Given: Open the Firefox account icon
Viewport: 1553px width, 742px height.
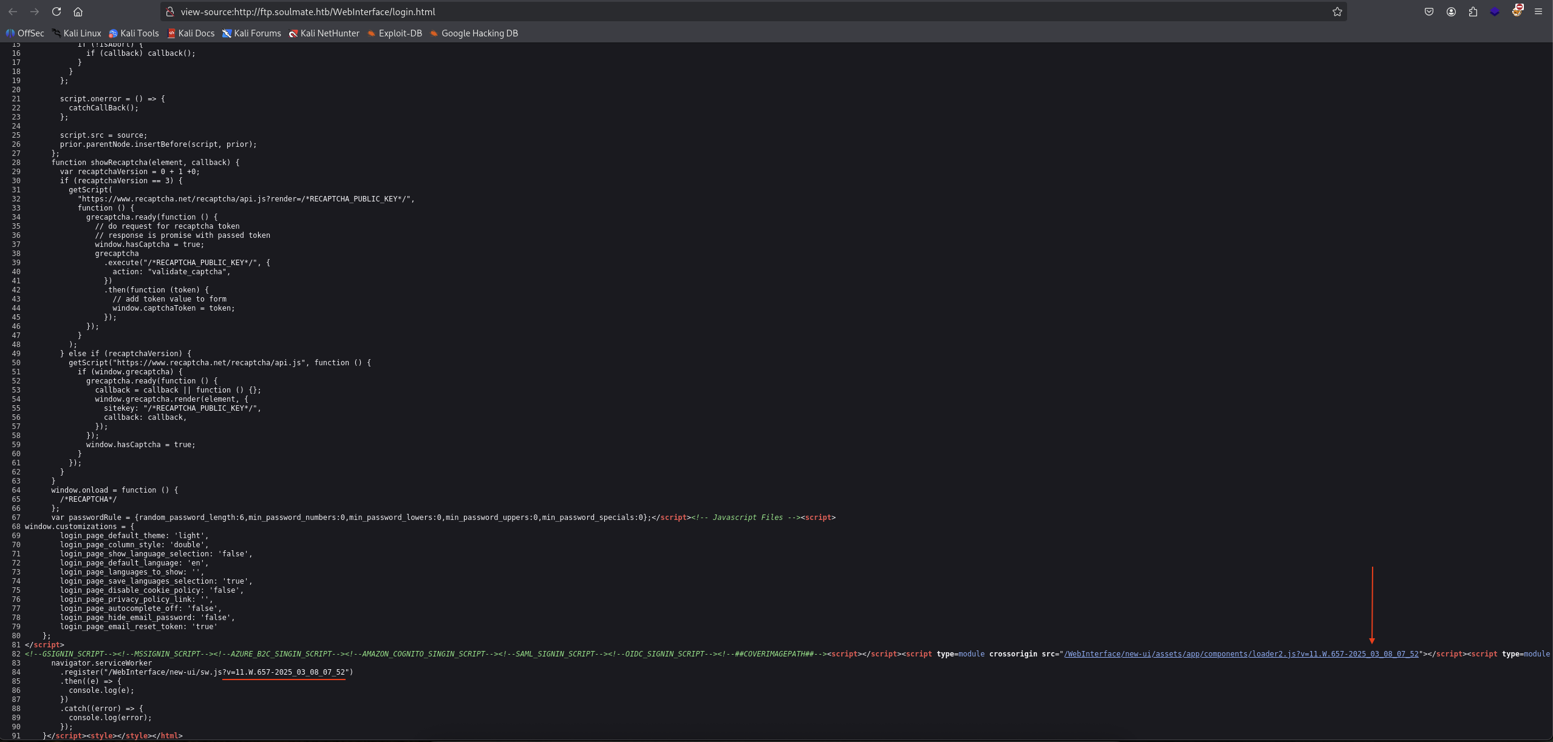Looking at the screenshot, I should [1451, 12].
